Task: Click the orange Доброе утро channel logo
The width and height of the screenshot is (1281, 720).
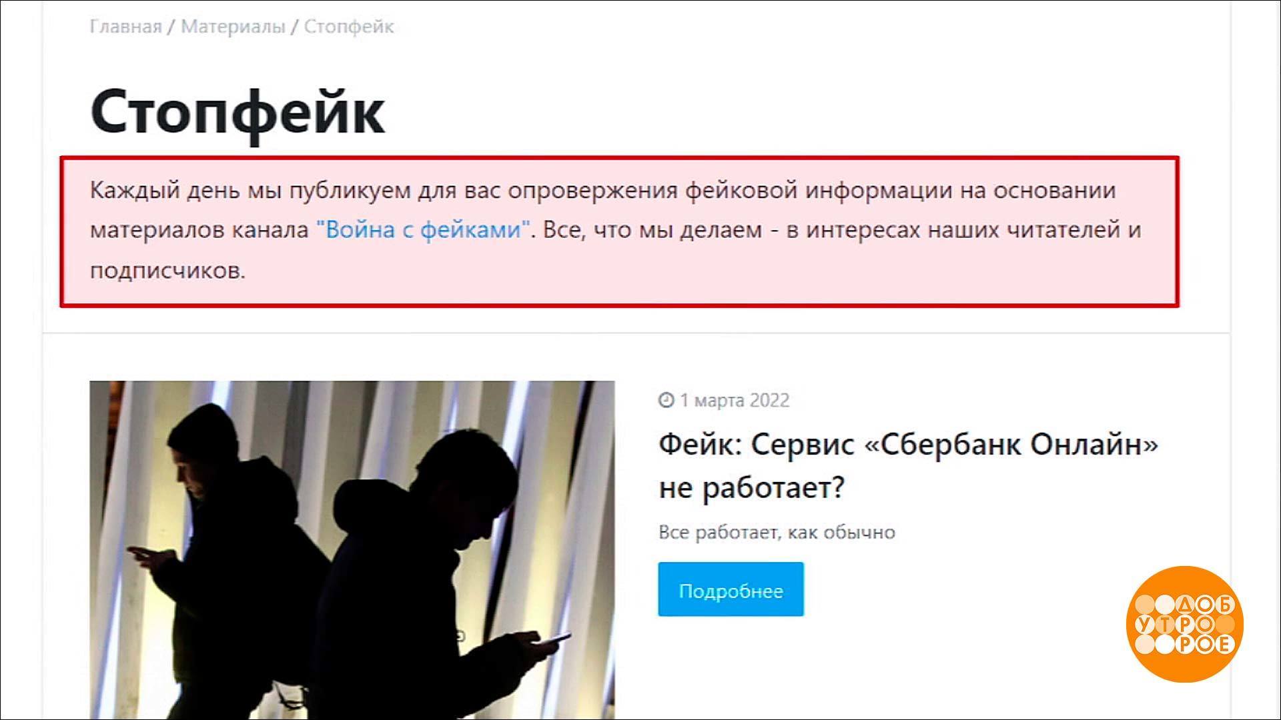Action: click(x=1185, y=624)
